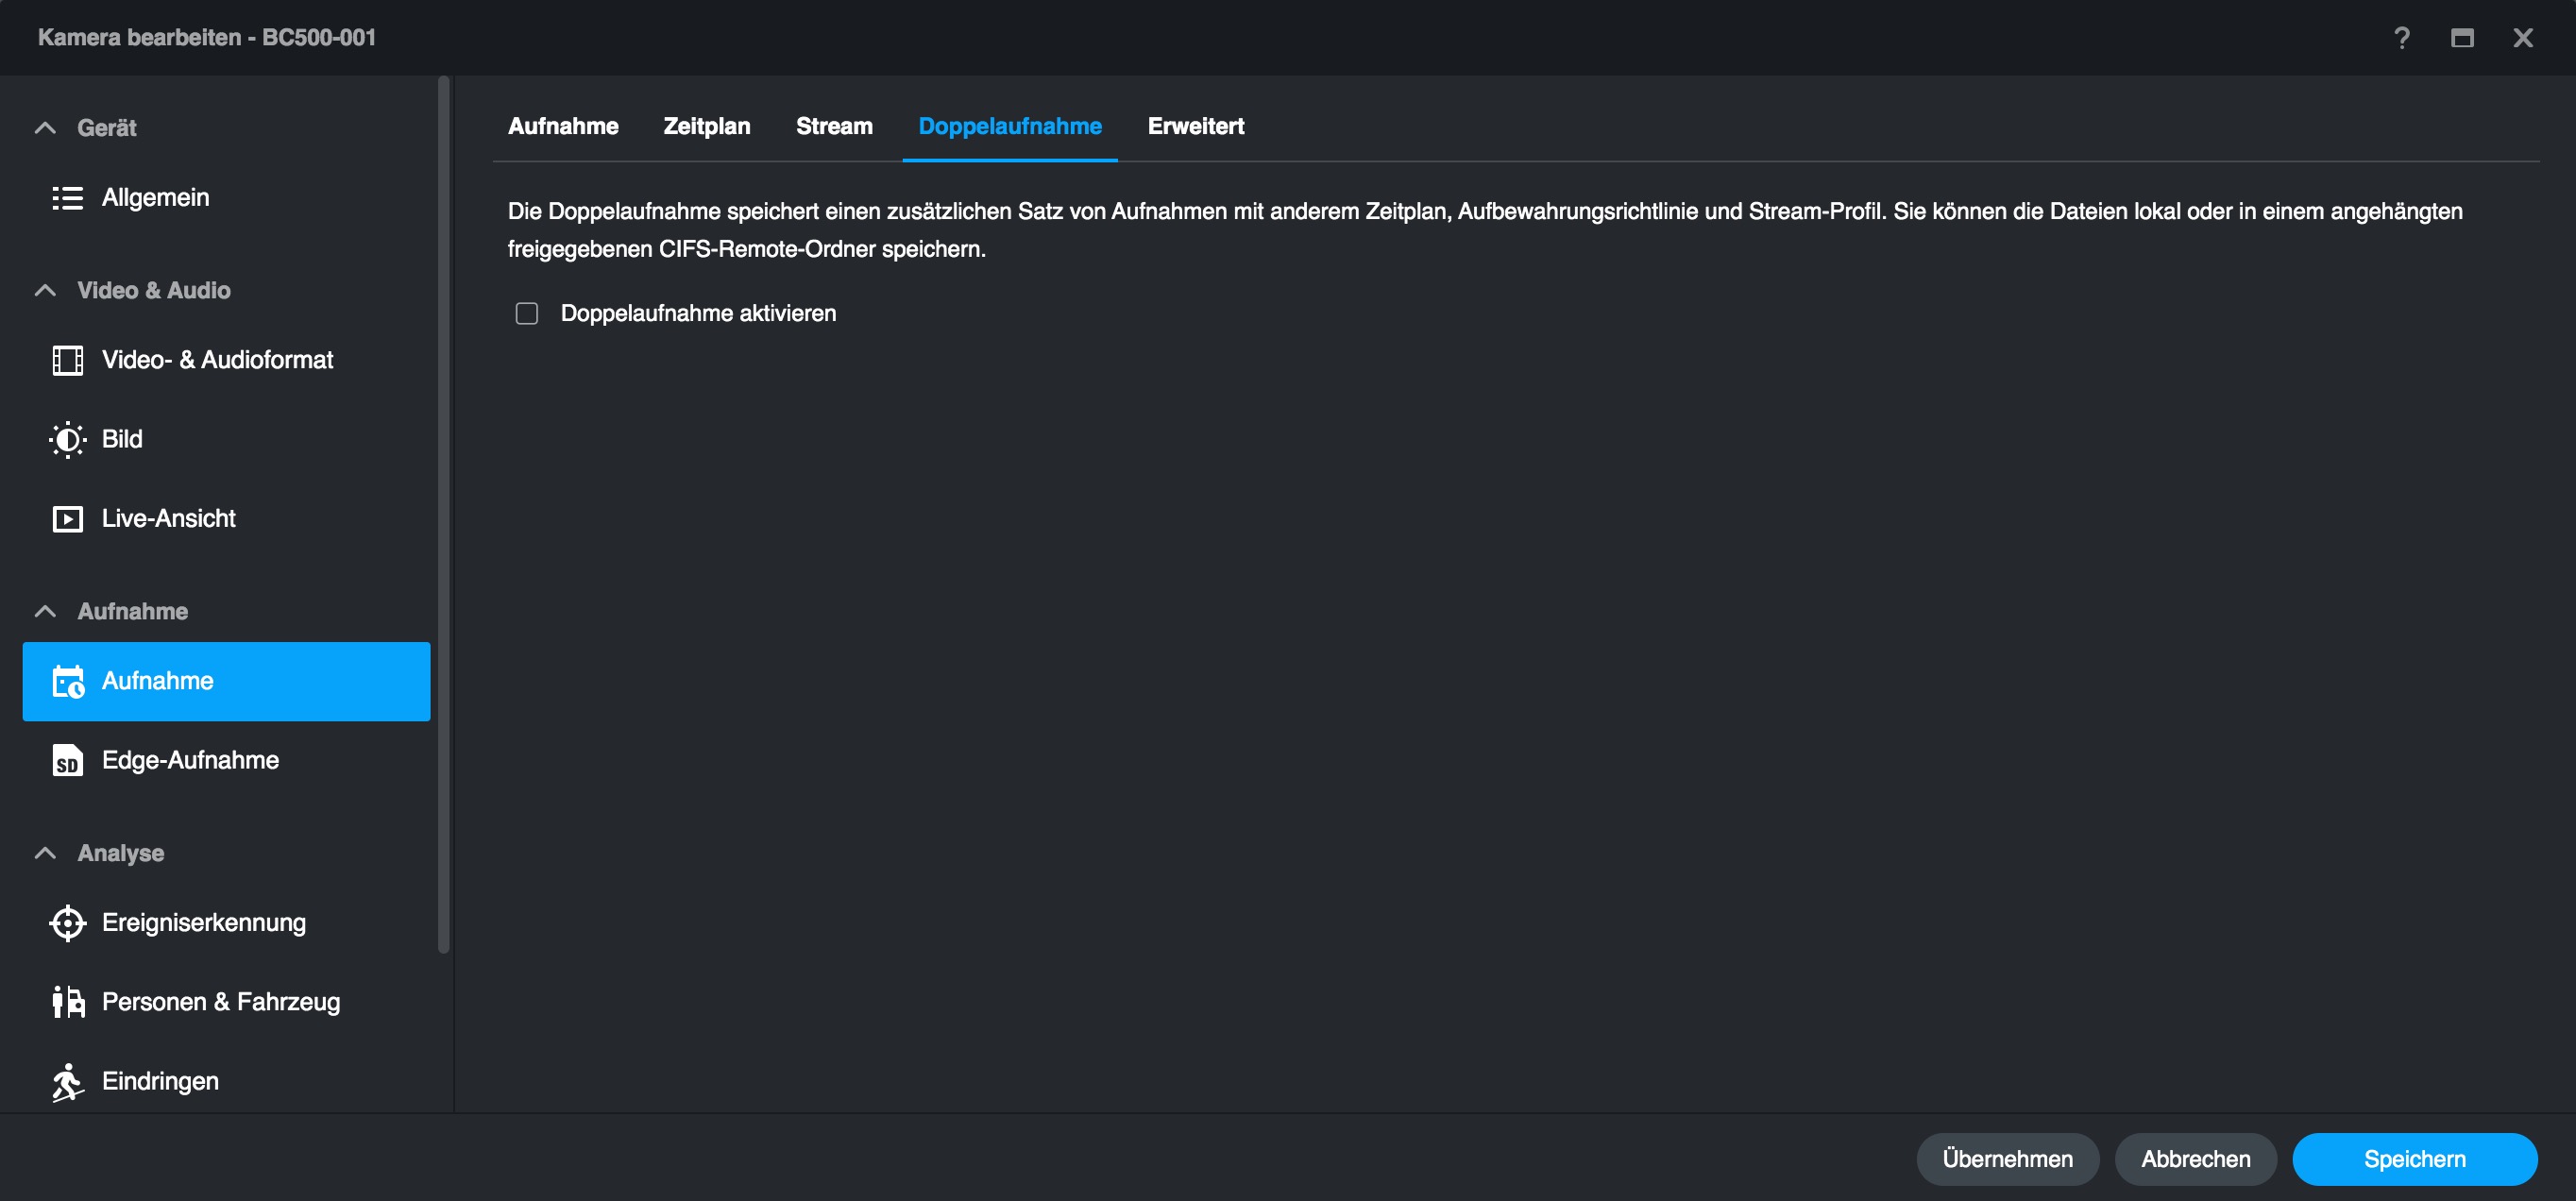Go to the Erweitert tab
Image resolution: width=2576 pixels, height=1201 pixels.
[1195, 126]
